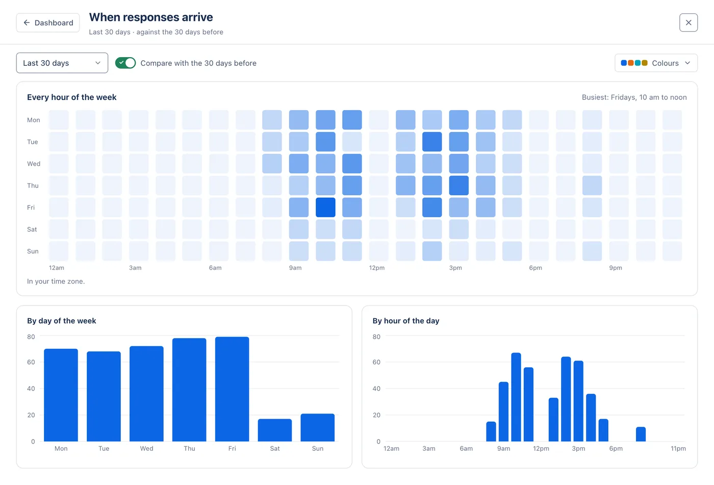
Task: Click the Wed bar in day-of-week chart
Action: tap(146, 394)
